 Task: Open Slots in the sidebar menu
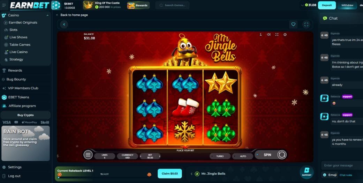pos(14,30)
